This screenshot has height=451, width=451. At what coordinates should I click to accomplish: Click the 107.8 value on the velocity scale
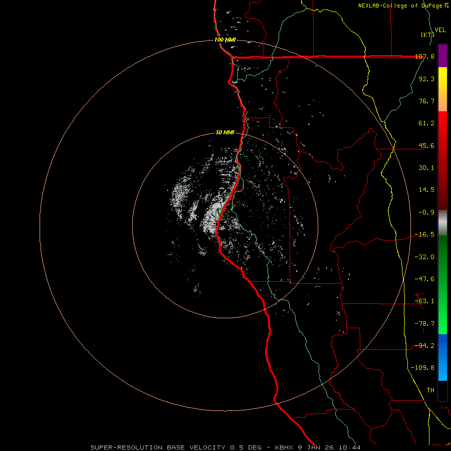425,57
